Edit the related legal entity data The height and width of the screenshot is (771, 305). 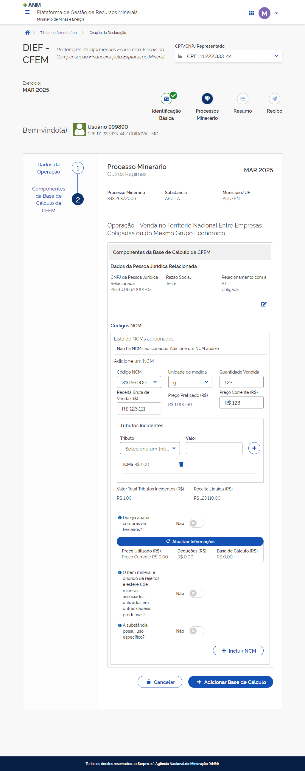click(263, 304)
